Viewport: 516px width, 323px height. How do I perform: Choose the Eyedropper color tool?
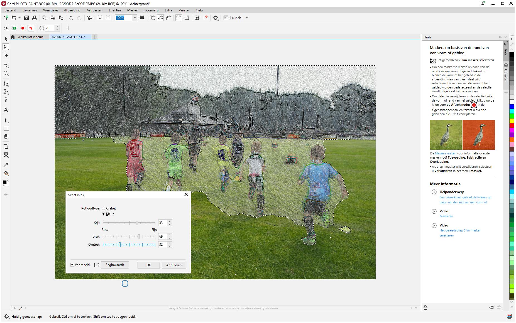coord(6,165)
